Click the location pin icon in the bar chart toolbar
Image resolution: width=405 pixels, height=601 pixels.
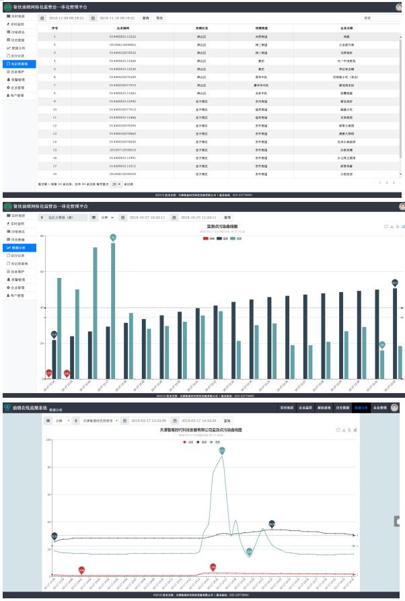tap(44, 217)
